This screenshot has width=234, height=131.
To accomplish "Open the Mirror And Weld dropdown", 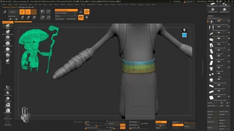I will tap(66, 13).
